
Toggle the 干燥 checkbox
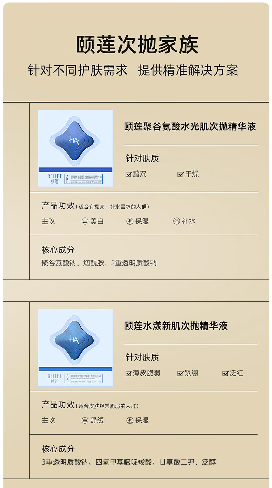click(180, 174)
